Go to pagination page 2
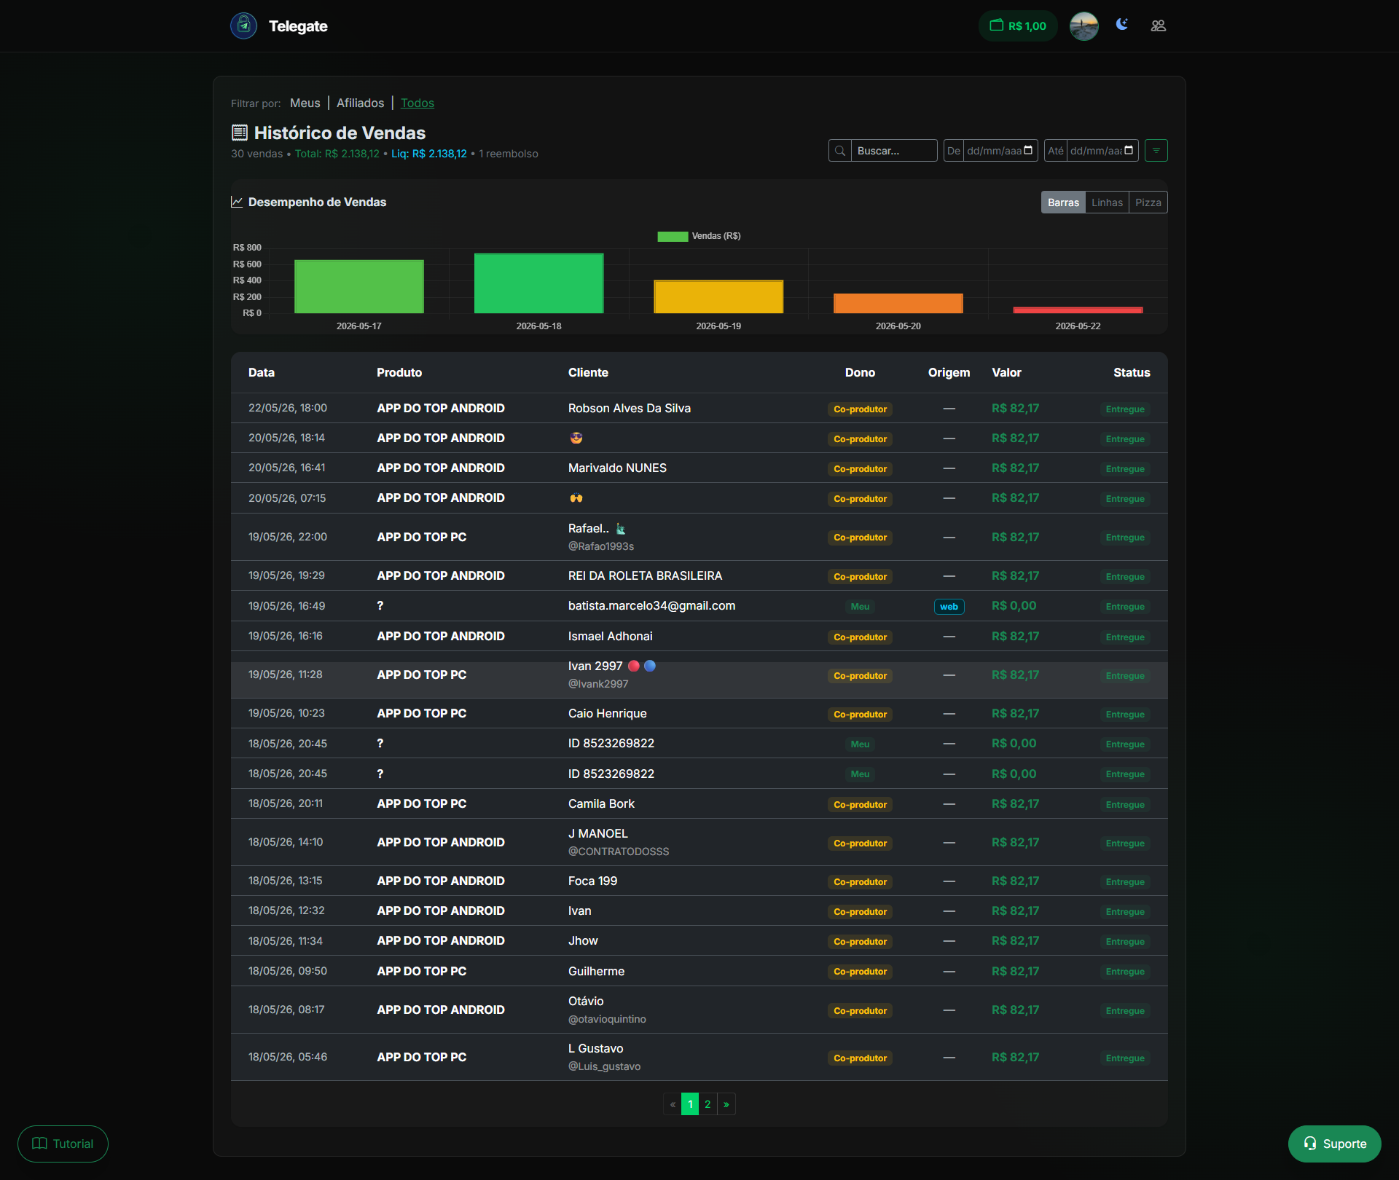This screenshot has width=1399, height=1180. 708,1104
